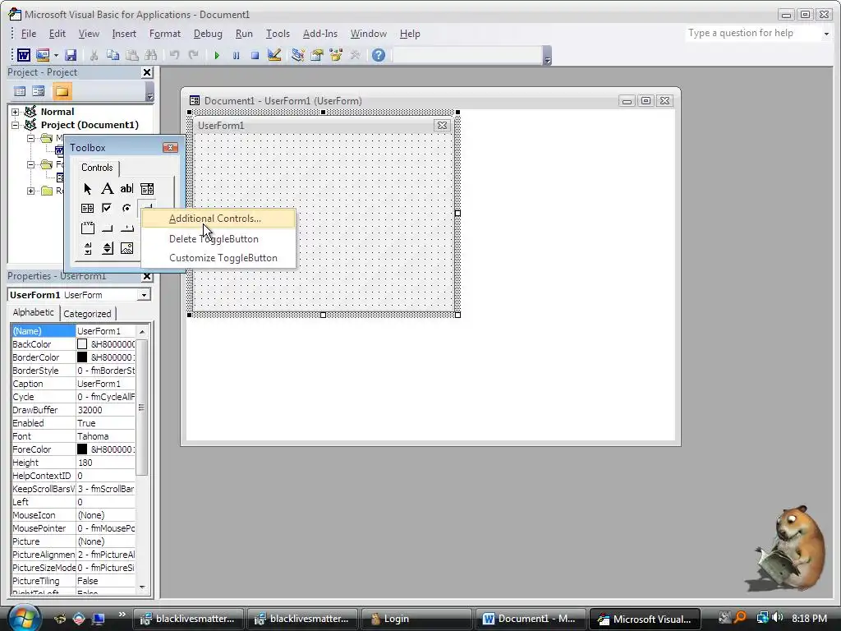Screen dimensions: 841x631
Task: Choose Additional Controls... from context menu
Action: (218, 219)
